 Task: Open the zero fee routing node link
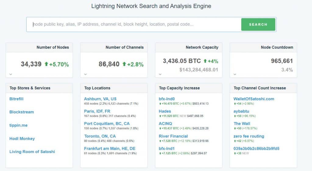click(249, 136)
